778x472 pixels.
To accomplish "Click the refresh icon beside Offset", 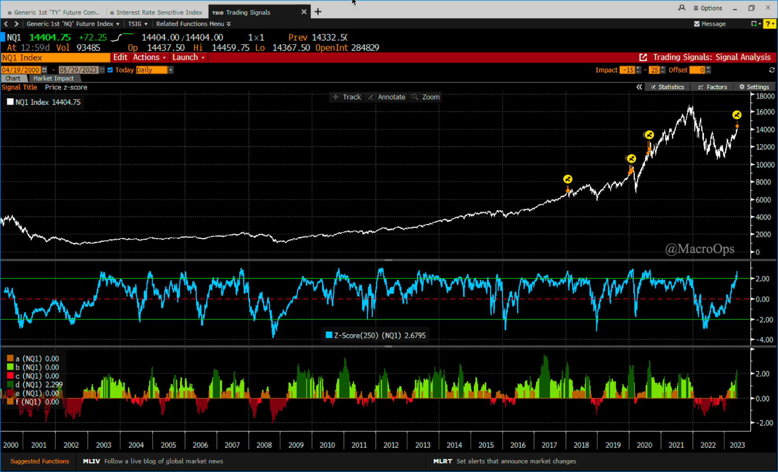I will click(771, 70).
